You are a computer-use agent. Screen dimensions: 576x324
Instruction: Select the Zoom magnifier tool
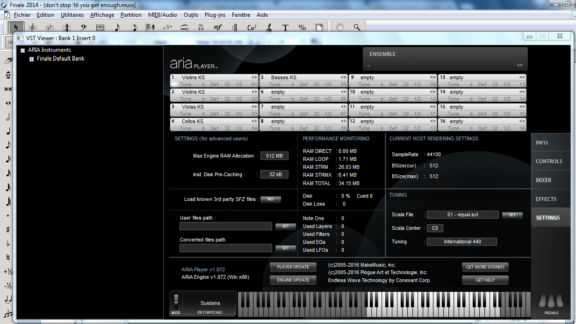coord(357,28)
